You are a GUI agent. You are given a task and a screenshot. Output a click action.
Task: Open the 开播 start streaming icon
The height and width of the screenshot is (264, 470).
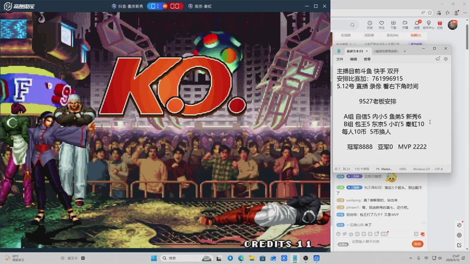point(405,25)
